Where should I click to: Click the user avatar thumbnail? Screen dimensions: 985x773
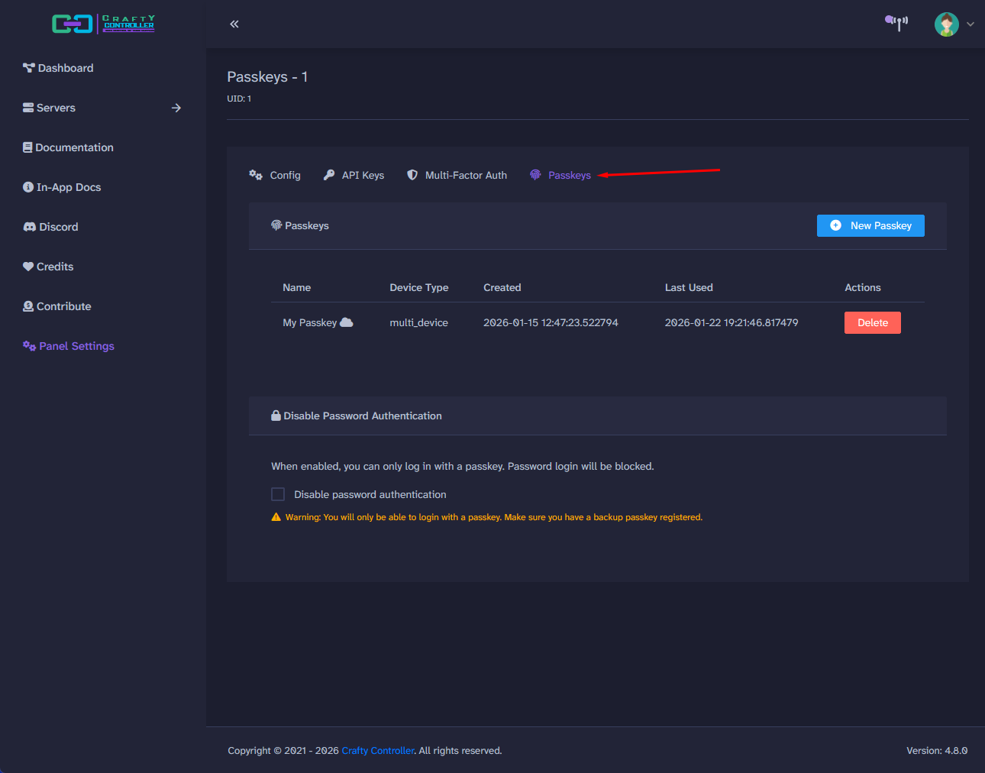pyautogui.click(x=946, y=24)
